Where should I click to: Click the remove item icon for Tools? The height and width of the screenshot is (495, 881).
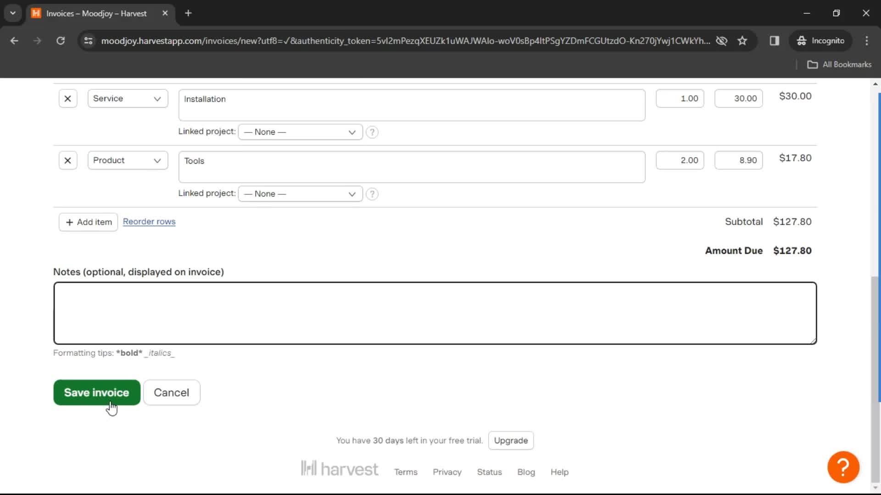(67, 160)
